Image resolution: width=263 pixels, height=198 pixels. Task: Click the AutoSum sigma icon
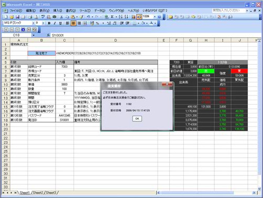(x=112, y=17)
